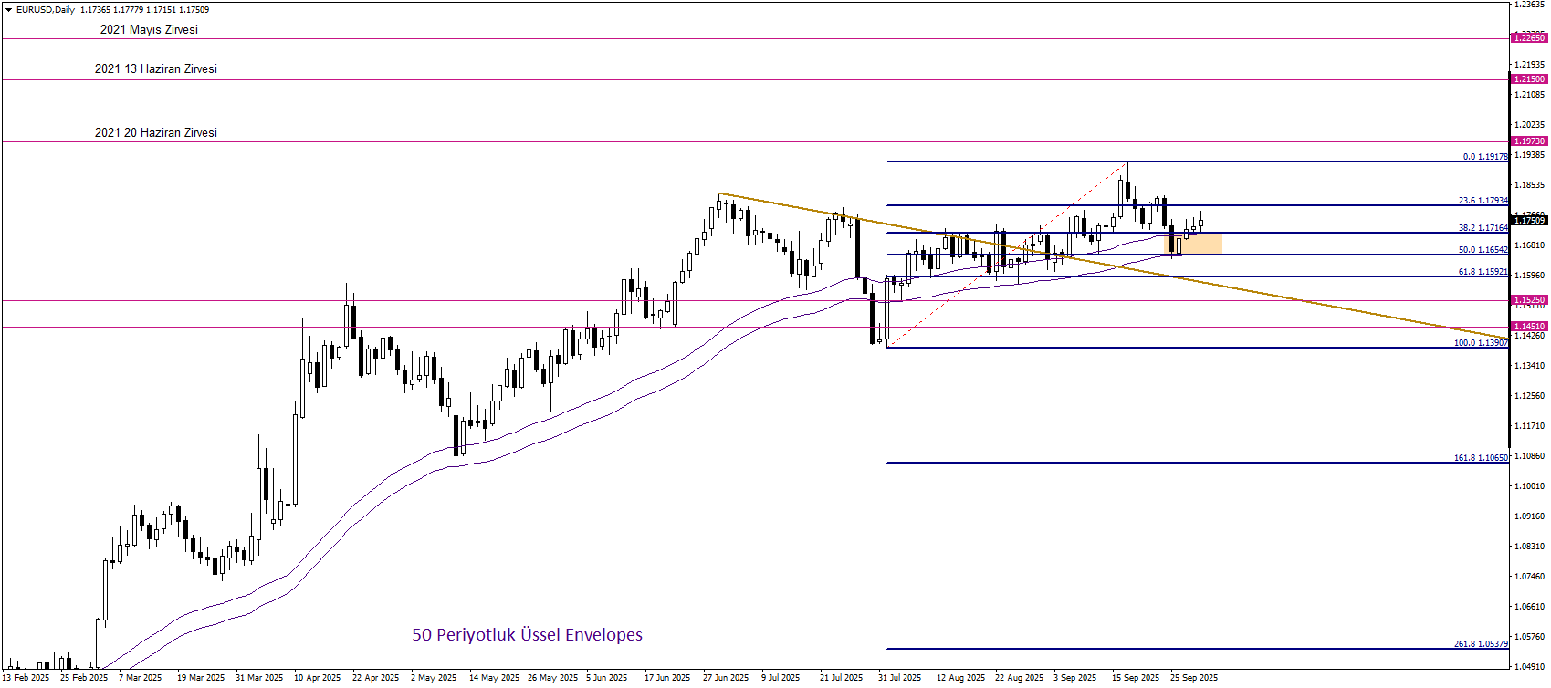Image resolution: width=1551 pixels, height=688 pixels.
Task: Click the 1.13410 price scale value
Action: click(x=1529, y=366)
